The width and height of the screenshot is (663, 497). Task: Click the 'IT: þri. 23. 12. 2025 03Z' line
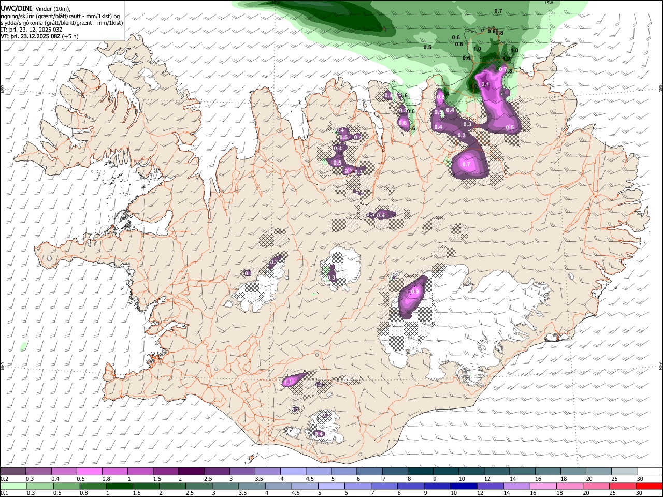(x=32, y=30)
